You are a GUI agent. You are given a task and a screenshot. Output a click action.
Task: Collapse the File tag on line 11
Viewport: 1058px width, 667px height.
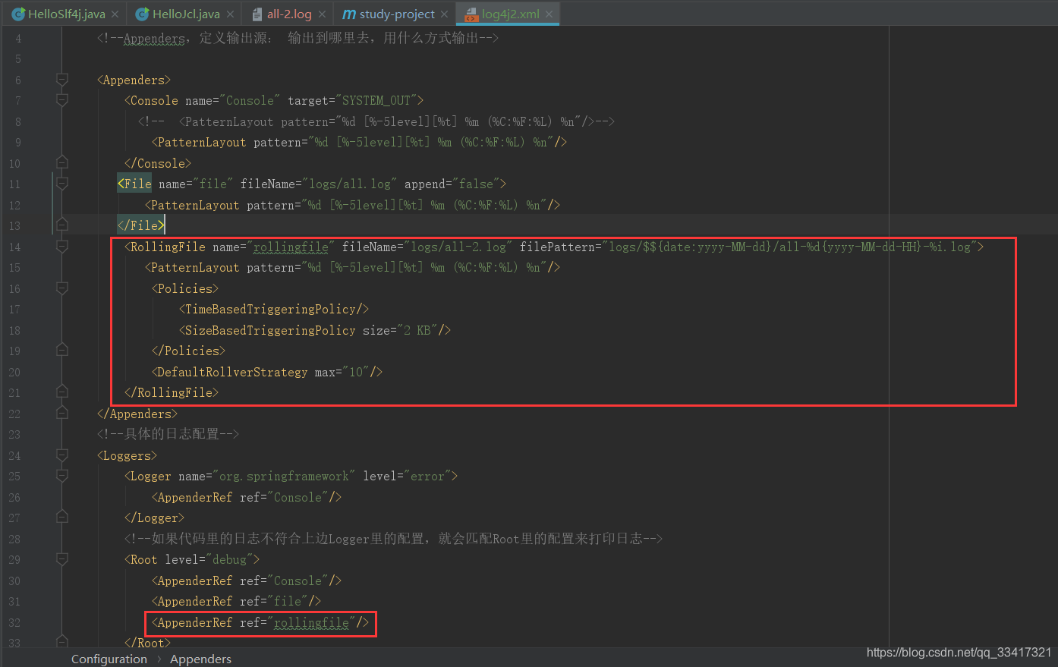click(62, 184)
